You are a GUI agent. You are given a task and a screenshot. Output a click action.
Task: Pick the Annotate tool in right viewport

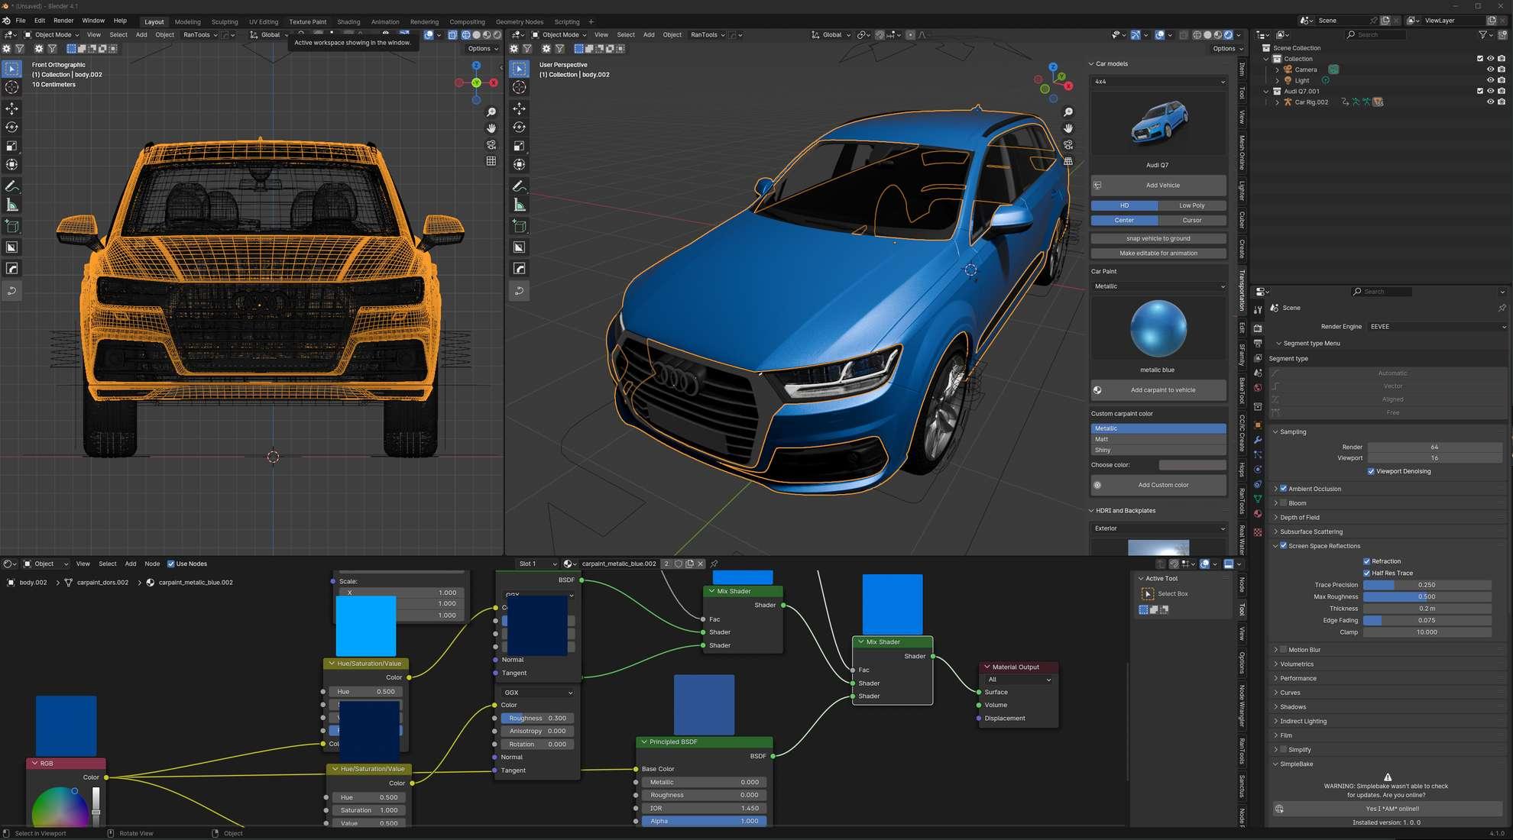click(x=519, y=186)
